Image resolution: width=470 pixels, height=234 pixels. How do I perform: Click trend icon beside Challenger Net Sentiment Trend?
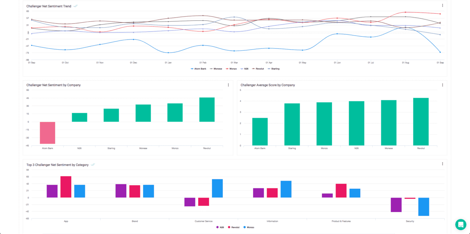(x=76, y=6)
